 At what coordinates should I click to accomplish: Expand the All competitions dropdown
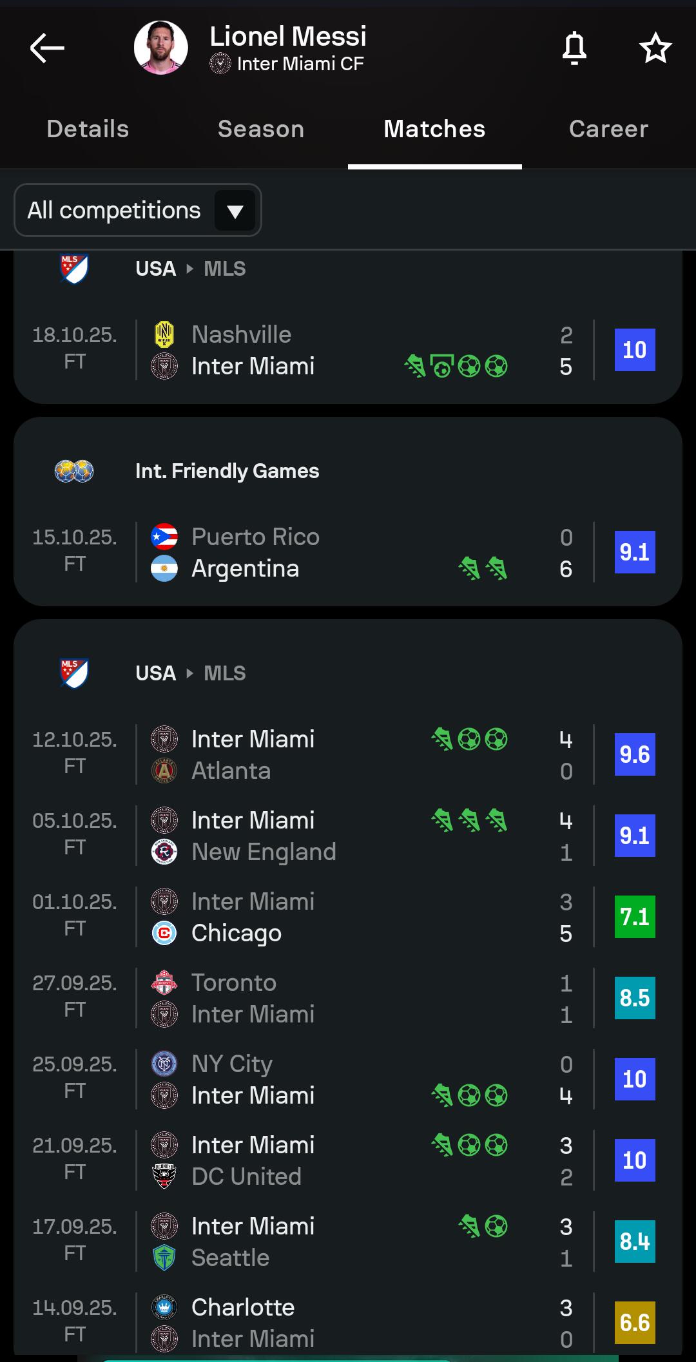tap(138, 210)
